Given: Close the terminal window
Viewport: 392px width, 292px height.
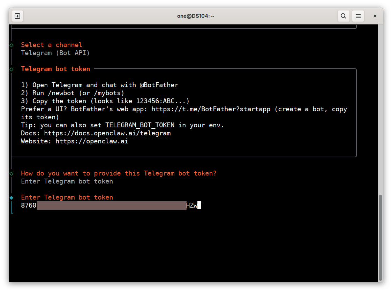Looking at the screenshot, I should tap(375, 16).
